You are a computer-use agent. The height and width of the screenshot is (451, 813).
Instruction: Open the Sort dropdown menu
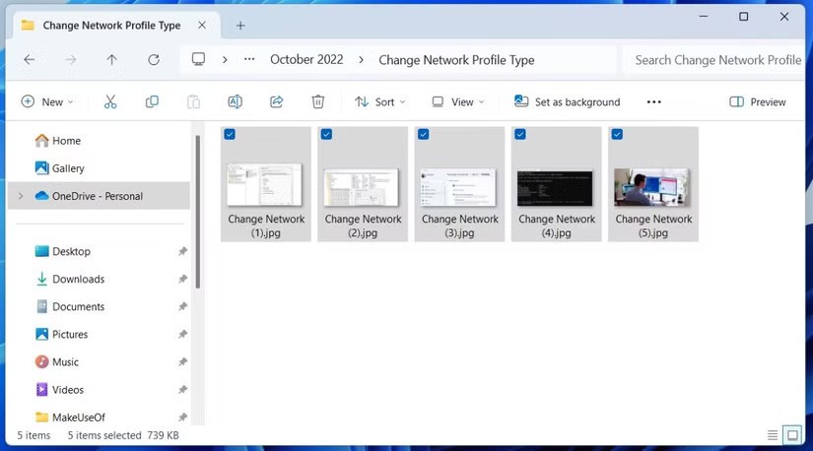tap(379, 101)
